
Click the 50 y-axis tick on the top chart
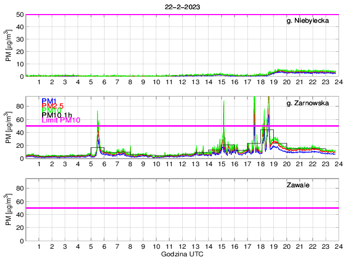(x=20, y=15)
